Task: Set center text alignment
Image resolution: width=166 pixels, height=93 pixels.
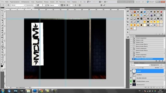Action: pos(65,5)
